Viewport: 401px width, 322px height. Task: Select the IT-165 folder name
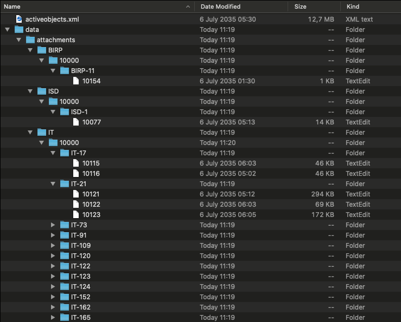pos(80,318)
